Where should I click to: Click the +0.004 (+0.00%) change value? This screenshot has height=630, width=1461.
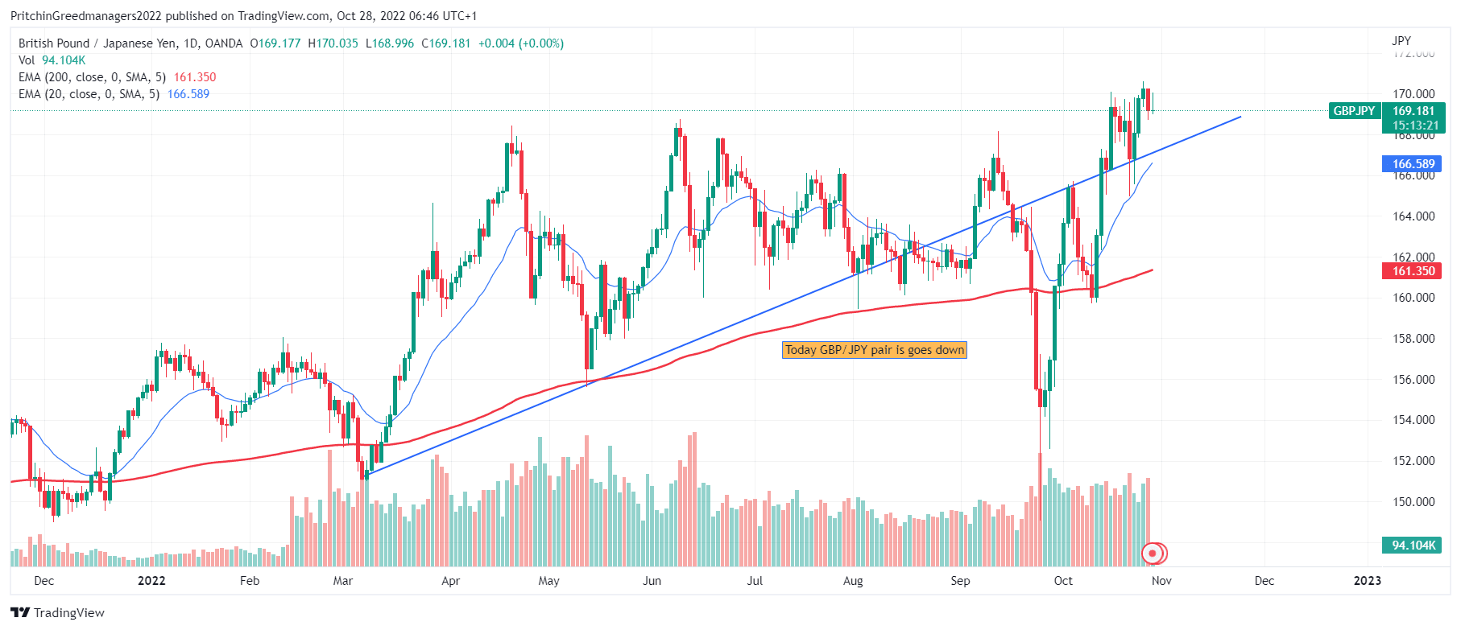(x=521, y=43)
